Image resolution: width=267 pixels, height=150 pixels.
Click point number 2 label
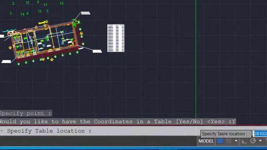[x=13, y=3]
